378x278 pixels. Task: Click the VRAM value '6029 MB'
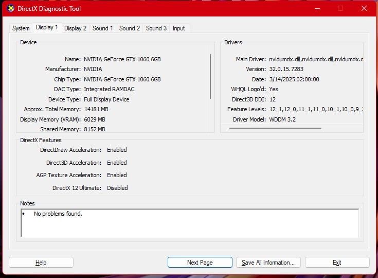[95, 119]
